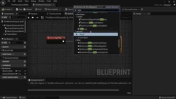
Task: Open Class Settings
Action: (69, 9)
